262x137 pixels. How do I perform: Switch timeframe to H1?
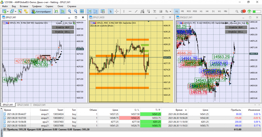(201, 11)
